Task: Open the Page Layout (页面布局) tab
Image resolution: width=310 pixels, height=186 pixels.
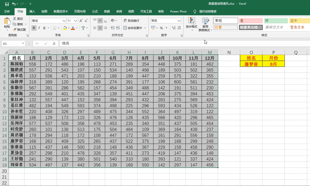Action: pyautogui.click(x=80, y=11)
